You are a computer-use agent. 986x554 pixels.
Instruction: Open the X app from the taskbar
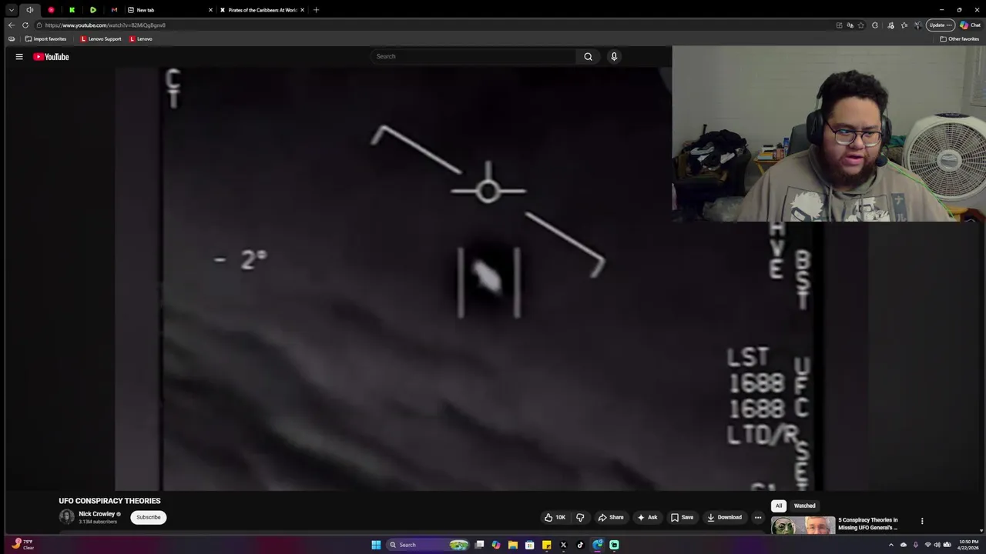coord(563,545)
